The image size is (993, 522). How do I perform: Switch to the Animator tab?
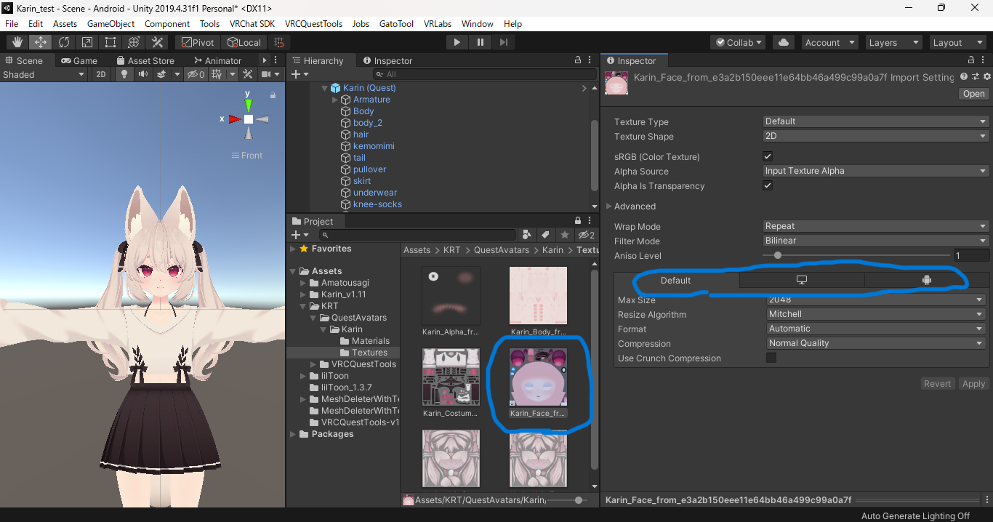pos(217,60)
